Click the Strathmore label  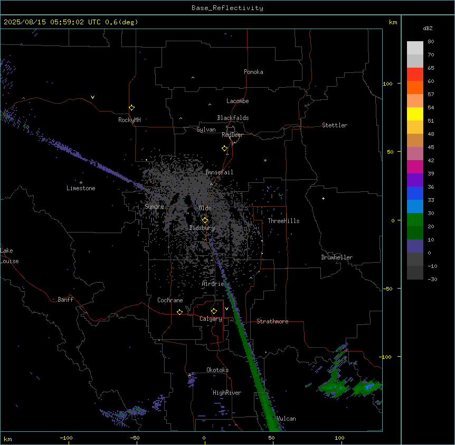point(272,321)
